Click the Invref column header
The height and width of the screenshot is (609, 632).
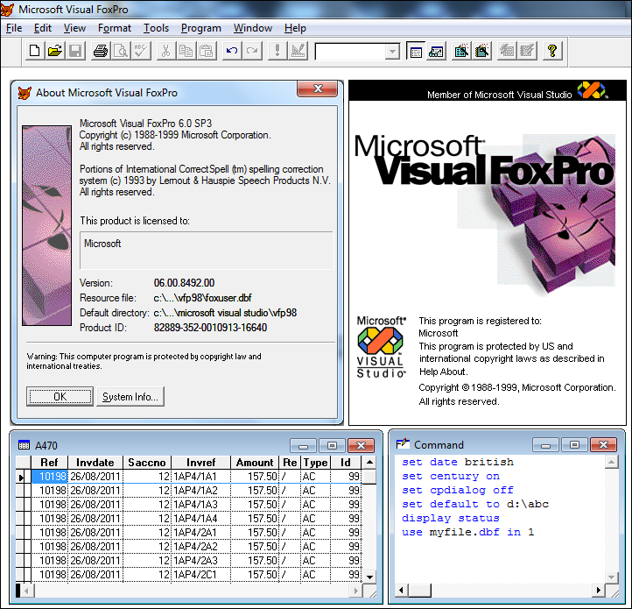200,463
